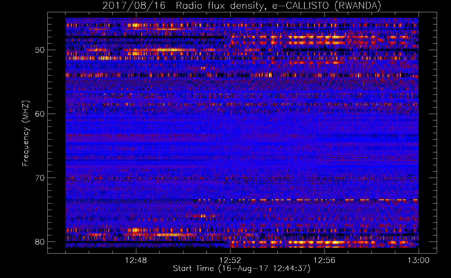Click the "Start Time (16-Aug-17 12:44:37)" label
Image resolution: width=451 pixels, height=278 pixels.
242,269
